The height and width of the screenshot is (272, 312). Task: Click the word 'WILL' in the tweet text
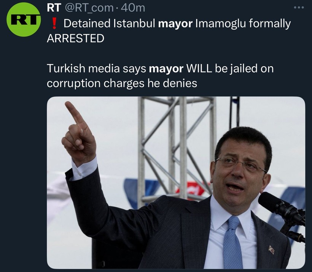199,68
